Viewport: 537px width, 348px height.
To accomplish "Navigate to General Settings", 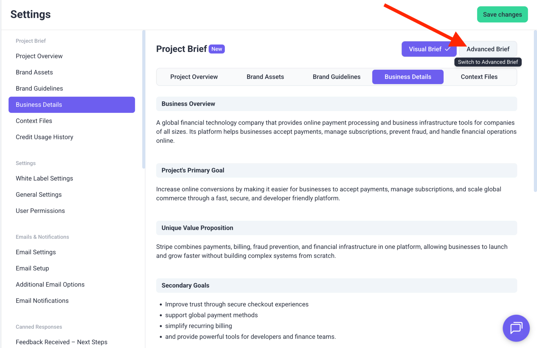I will click(x=39, y=195).
